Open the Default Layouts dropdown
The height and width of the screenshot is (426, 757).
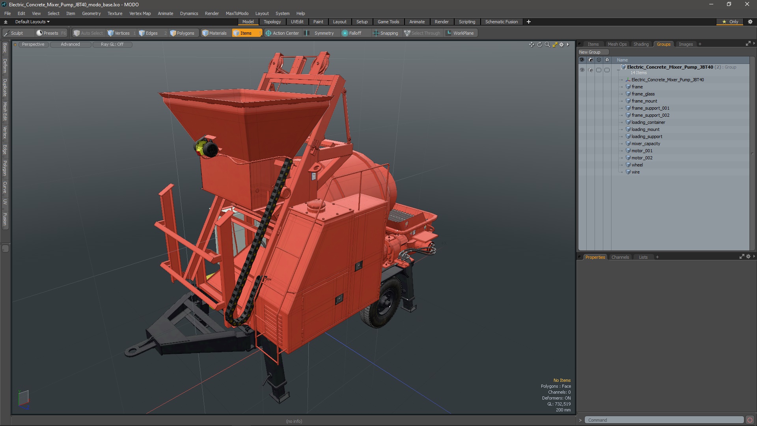tap(32, 22)
